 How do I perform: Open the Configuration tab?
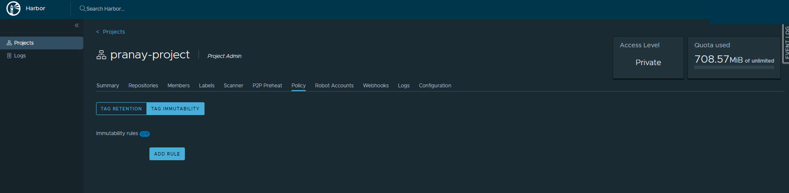point(435,86)
